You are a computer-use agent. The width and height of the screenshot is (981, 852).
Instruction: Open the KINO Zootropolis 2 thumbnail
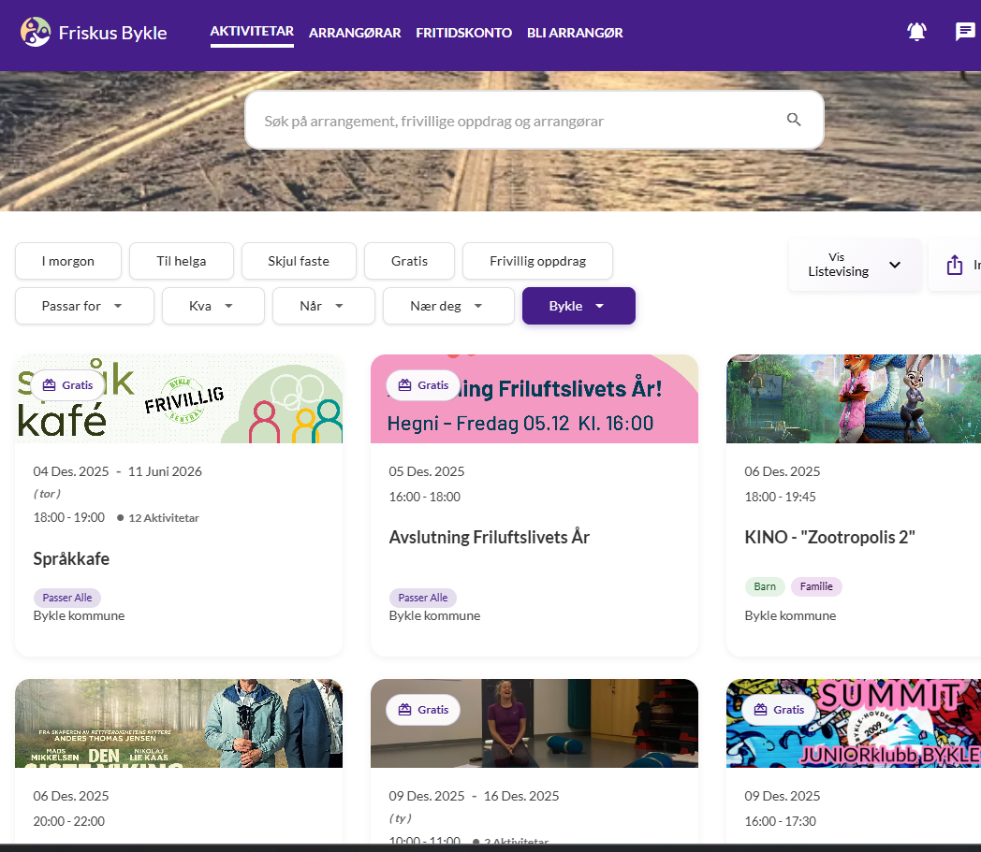pyautogui.click(x=853, y=398)
